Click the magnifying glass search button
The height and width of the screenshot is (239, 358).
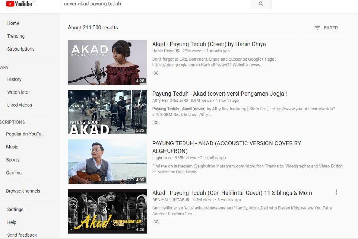[261, 4]
